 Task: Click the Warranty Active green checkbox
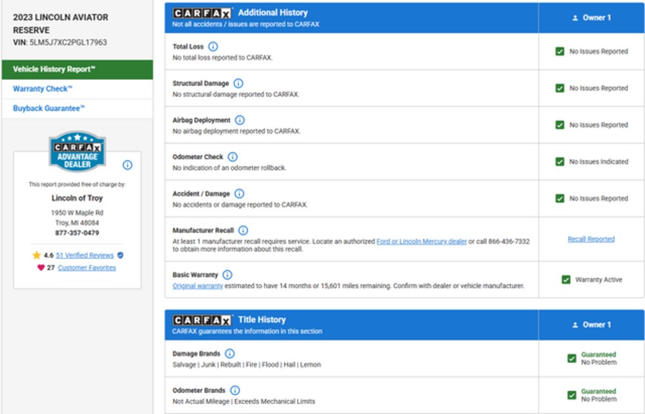(566, 279)
